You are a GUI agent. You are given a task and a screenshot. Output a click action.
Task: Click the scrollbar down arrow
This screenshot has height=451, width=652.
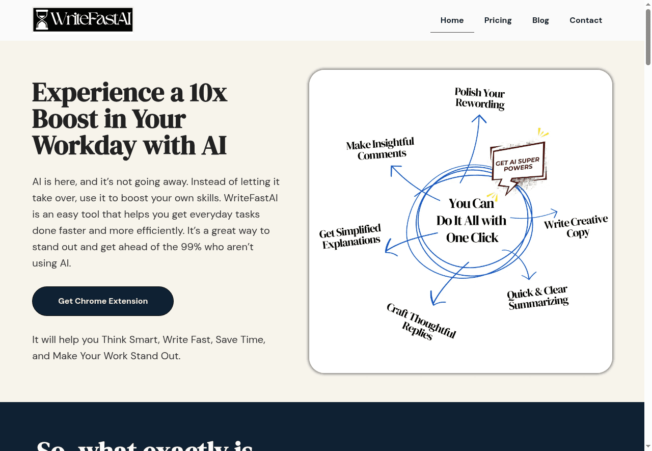click(648, 446)
